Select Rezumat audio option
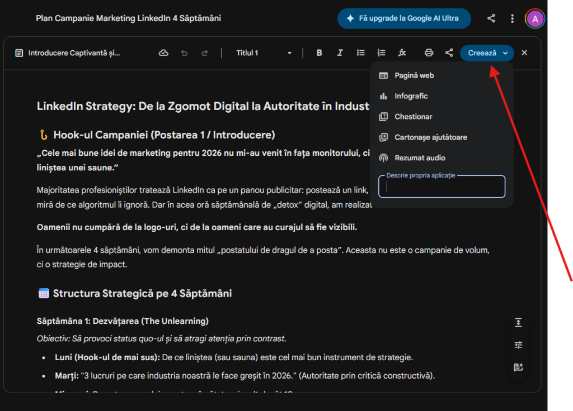The width and height of the screenshot is (573, 411). tap(442, 158)
